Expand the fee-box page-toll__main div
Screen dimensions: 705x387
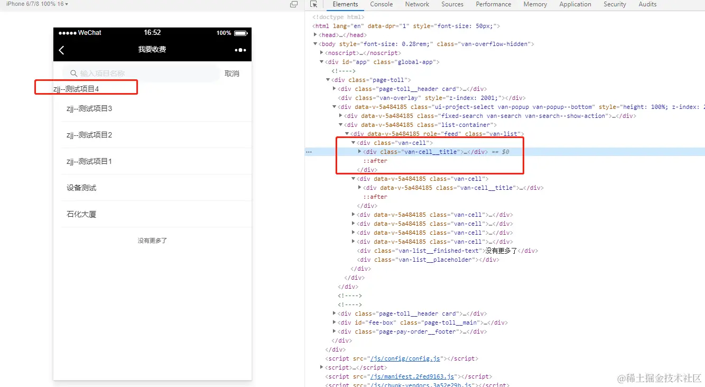point(335,322)
